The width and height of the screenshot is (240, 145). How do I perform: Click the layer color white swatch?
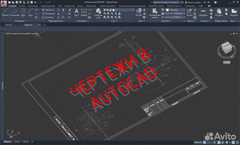click(113, 10)
